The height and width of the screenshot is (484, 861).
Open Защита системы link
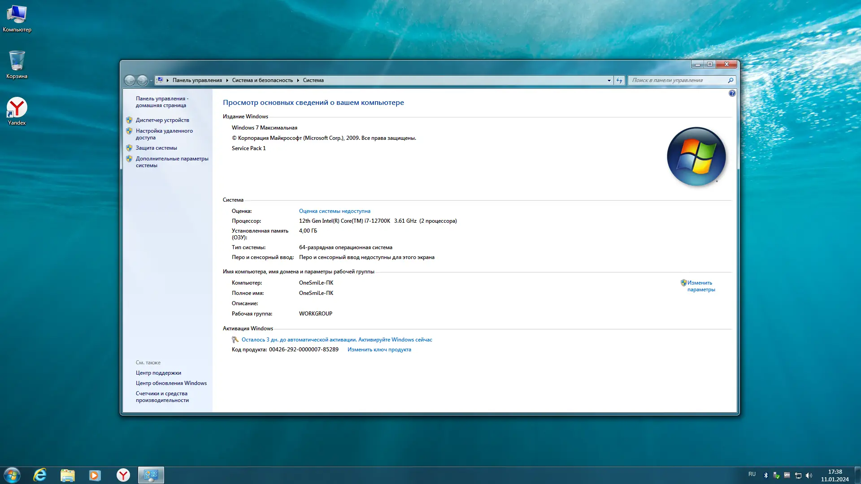click(x=156, y=148)
